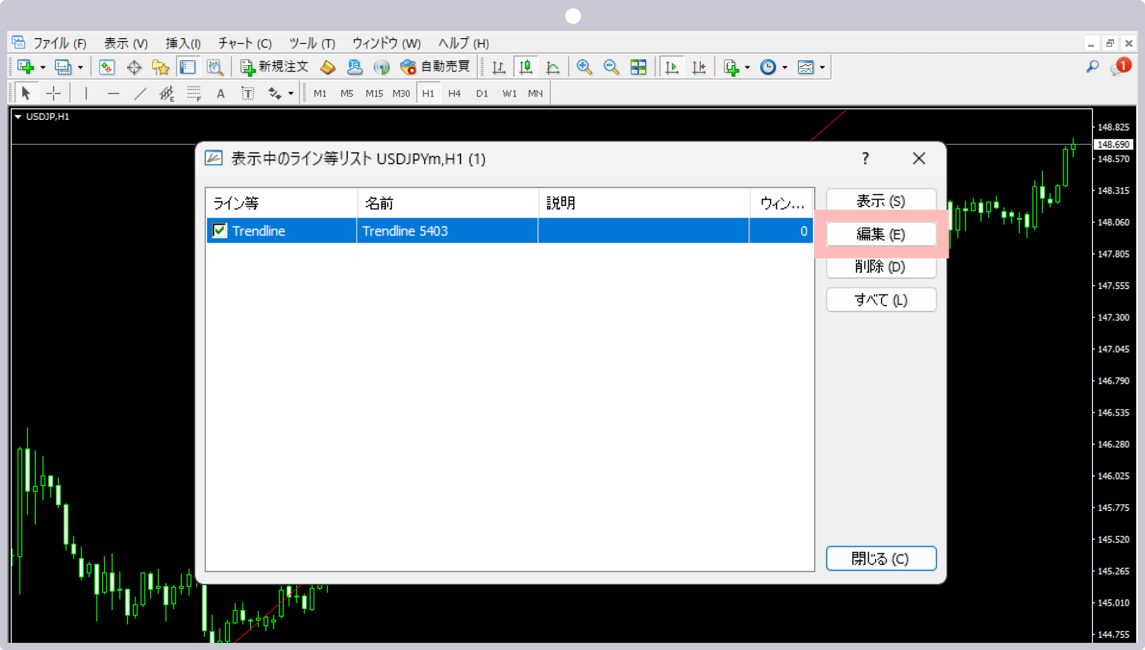
Task: Open the ツール (T) menu
Action: pyautogui.click(x=312, y=43)
